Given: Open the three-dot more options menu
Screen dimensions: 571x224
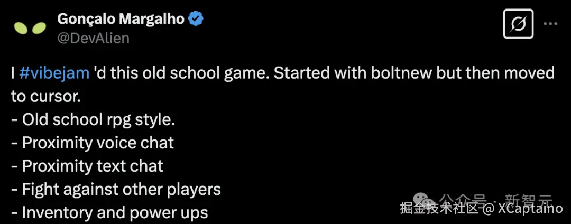Looking at the screenshot, I should coord(550,24).
